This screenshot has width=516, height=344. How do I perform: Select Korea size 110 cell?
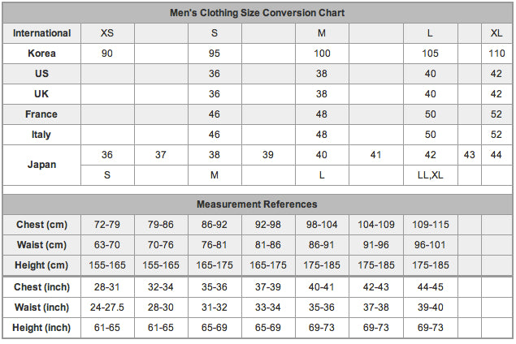496,54
